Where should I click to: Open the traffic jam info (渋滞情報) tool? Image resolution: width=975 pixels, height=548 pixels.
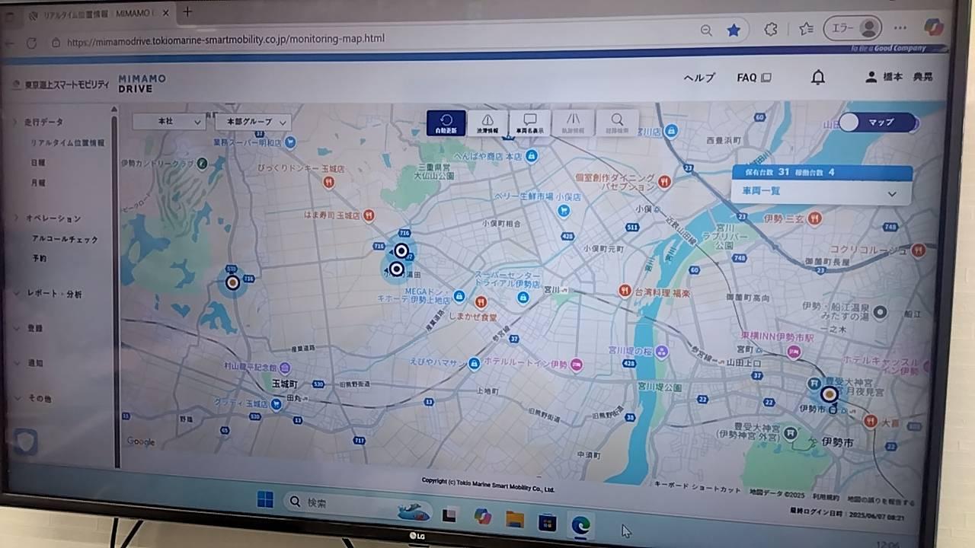487,123
